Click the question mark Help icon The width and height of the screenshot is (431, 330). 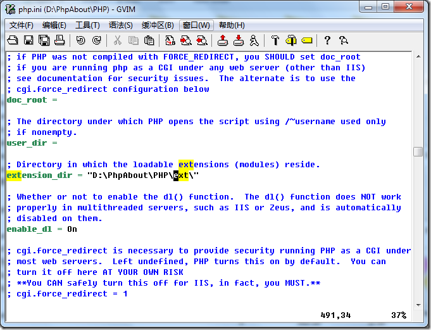(x=327, y=41)
